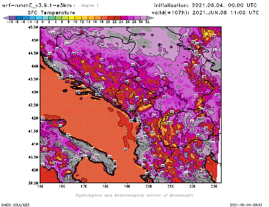This screenshot has width=269, height=207.
Task: Pick legend swatch between 4 and 6
Action: pos(59,18)
